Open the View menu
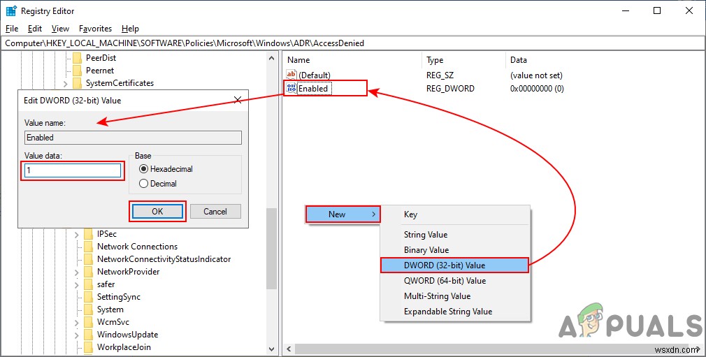706x357 pixels. (x=60, y=29)
